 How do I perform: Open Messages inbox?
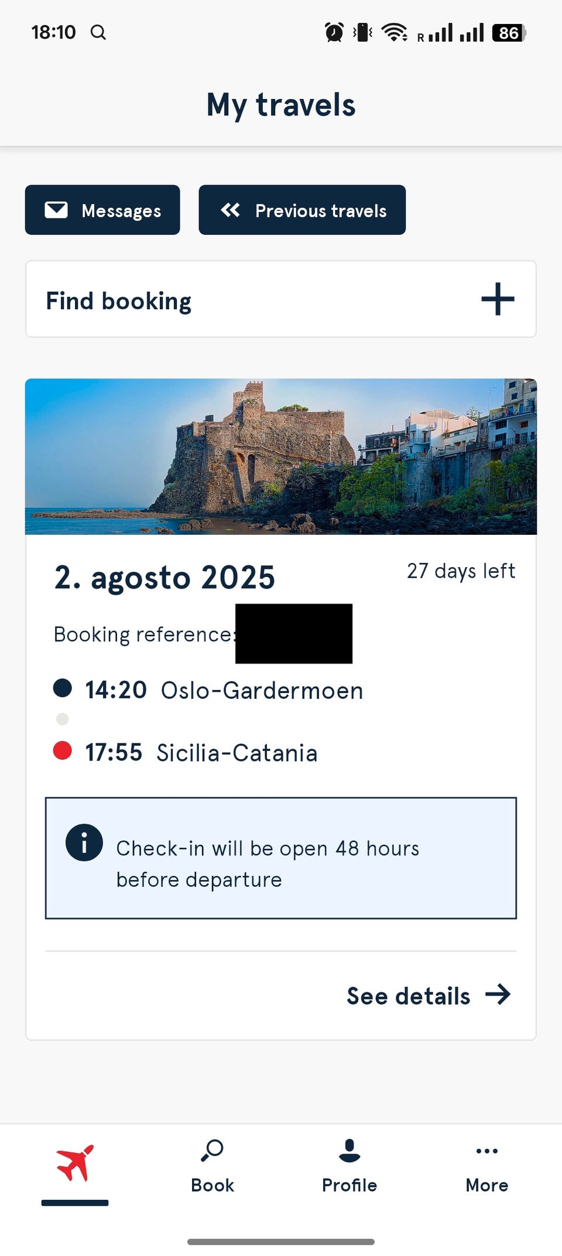[x=102, y=210]
